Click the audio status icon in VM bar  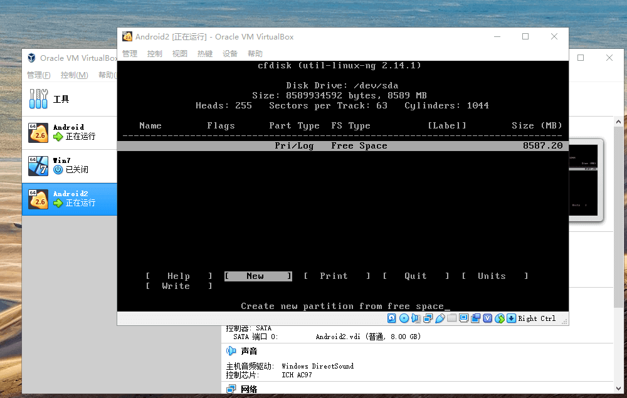pos(416,318)
